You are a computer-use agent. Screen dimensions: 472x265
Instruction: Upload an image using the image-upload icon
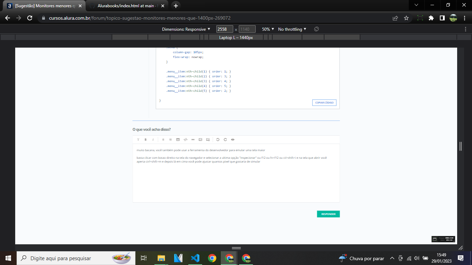[208, 140]
